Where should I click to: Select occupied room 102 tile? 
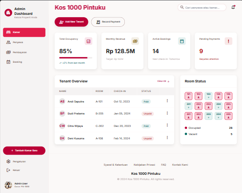(x=198, y=96)
